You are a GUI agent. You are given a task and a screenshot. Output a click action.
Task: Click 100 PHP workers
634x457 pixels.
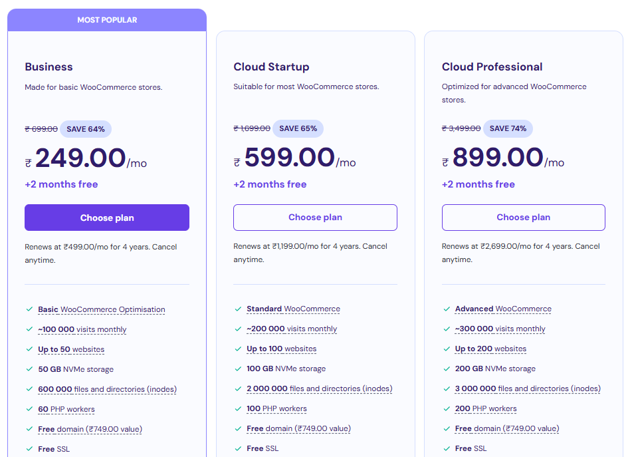(x=276, y=408)
